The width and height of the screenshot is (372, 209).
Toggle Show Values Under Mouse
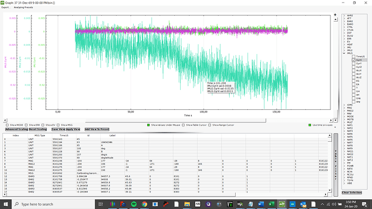148,125
